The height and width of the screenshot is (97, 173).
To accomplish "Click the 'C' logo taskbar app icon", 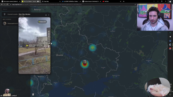I will click(x=170, y=45).
